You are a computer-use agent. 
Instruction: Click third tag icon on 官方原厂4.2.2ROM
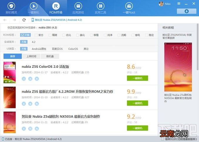[37, 104]
